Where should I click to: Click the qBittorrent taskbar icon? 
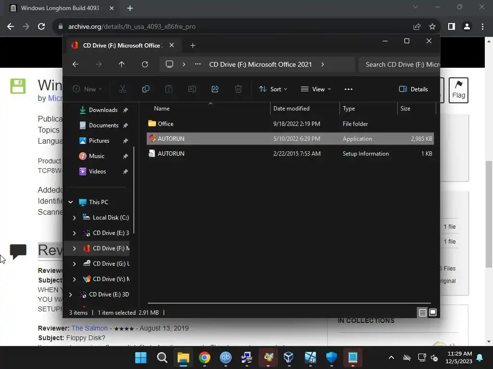pyautogui.click(x=225, y=357)
